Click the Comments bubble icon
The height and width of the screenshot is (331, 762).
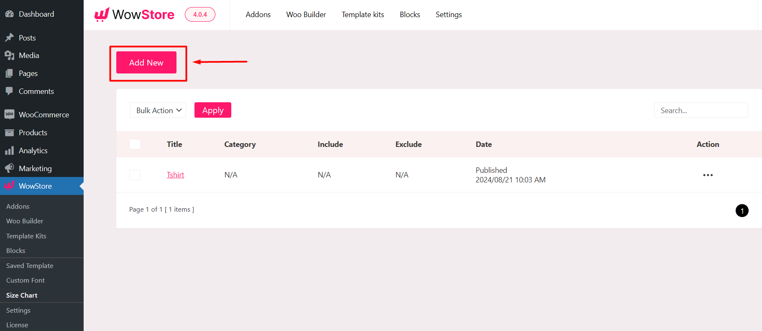(x=9, y=91)
